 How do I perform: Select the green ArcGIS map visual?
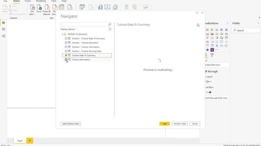(x=208, y=49)
